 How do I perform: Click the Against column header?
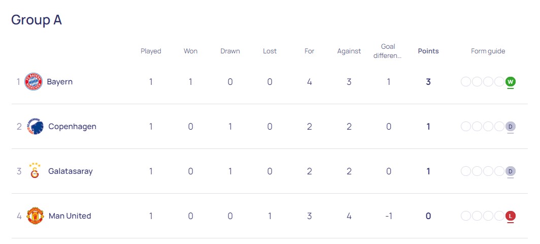tap(349, 51)
